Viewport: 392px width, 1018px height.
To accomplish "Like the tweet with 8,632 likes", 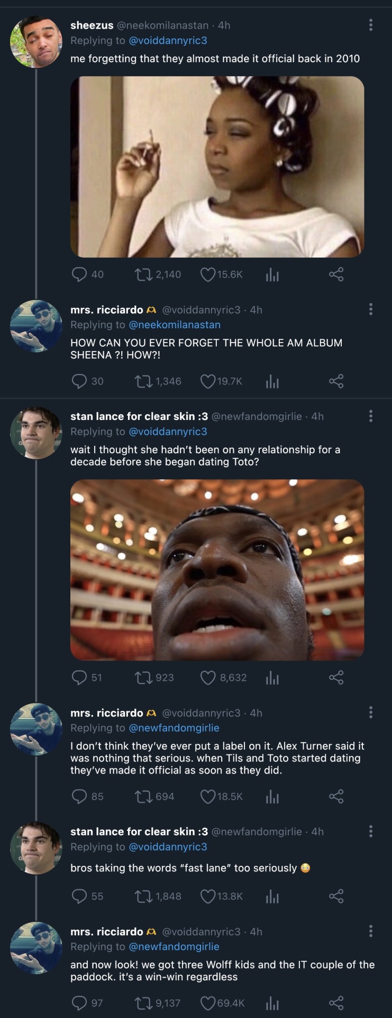I will [x=208, y=678].
